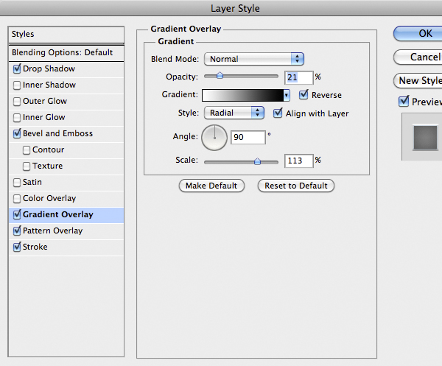Open the Pattern Overlay settings
This screenshot has width=442, height=366.
pyautogui.click(x=52, y=230)
